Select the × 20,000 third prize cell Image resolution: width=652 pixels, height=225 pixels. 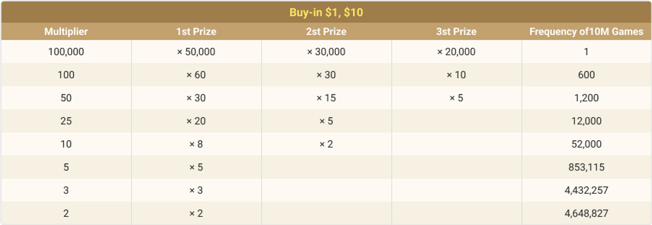456,52
